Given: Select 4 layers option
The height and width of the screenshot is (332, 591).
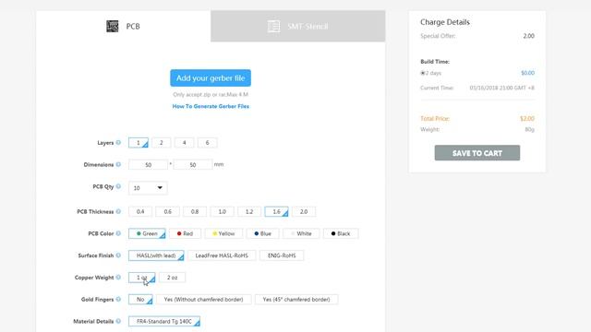Looking at the screenshot, I should [185, 143].
